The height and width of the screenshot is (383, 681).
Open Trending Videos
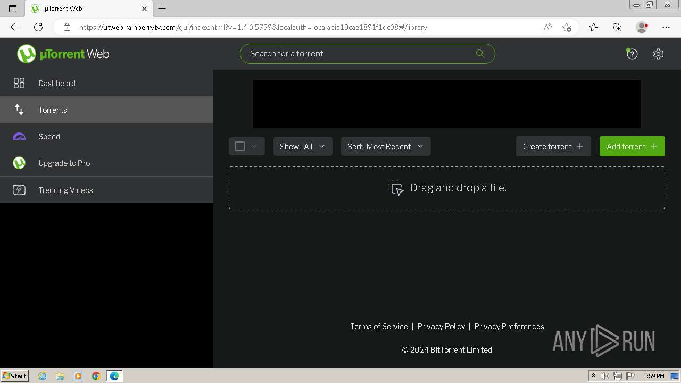(106, 190)
